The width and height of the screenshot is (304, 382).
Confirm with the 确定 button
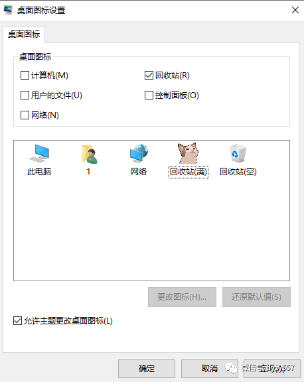[x=147, y=368]
